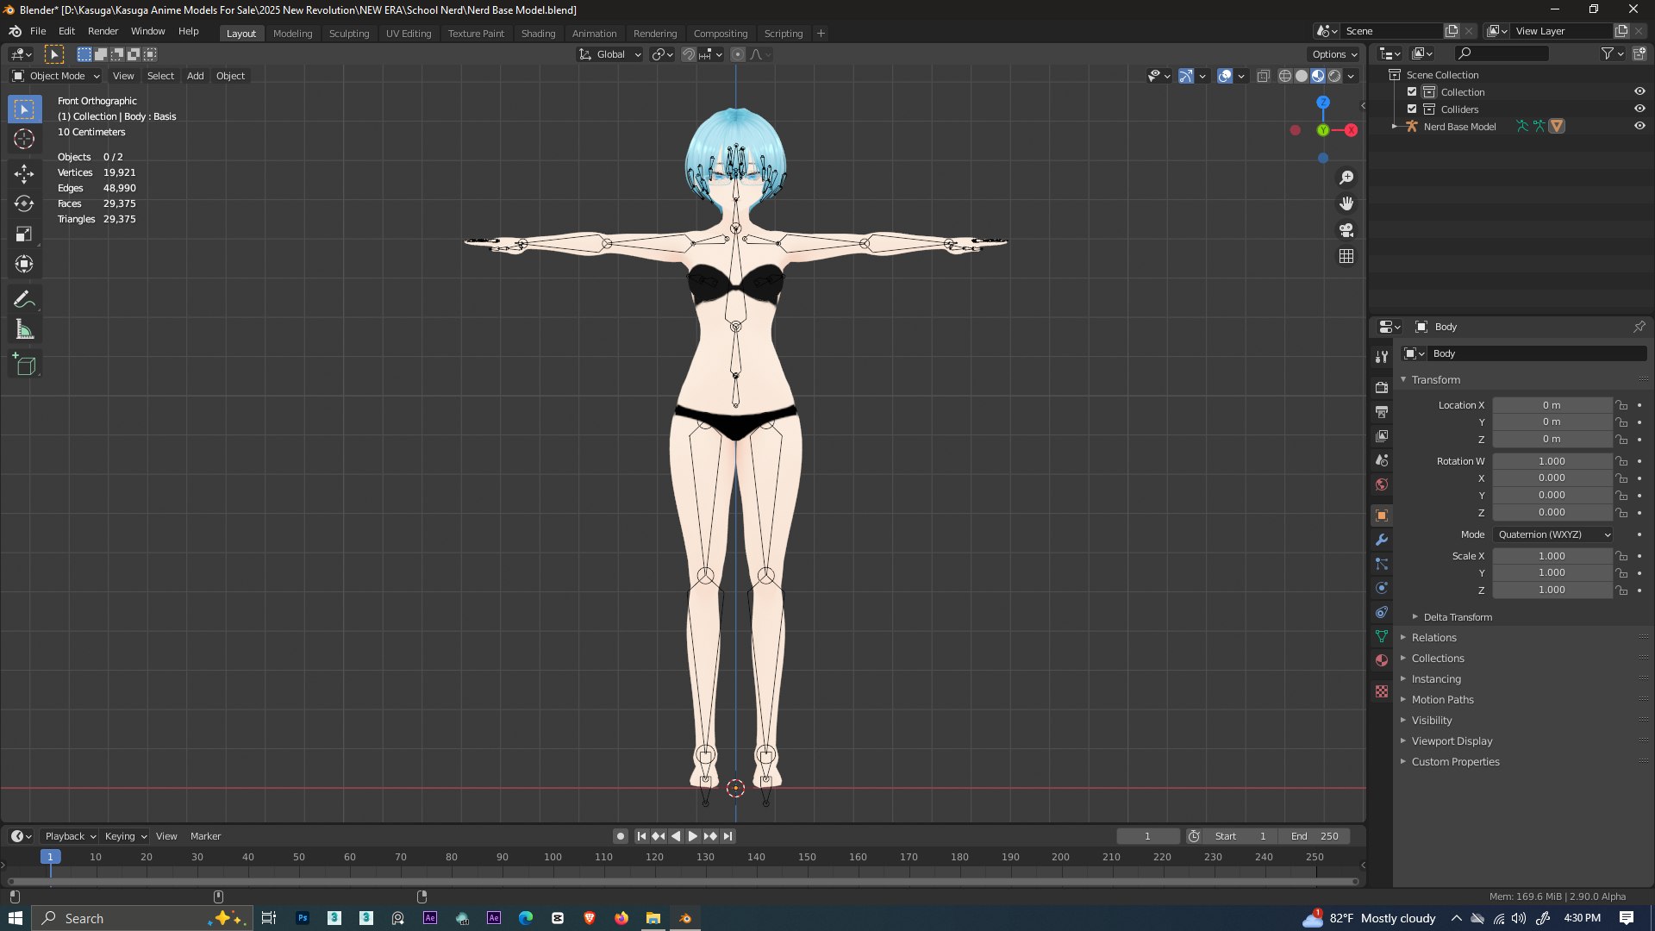Open the File menu
Viewport: 1655px width, 931px height.
point(38,31)
